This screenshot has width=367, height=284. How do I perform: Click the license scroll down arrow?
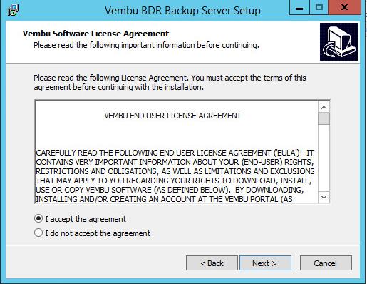[x=324, y=197]
